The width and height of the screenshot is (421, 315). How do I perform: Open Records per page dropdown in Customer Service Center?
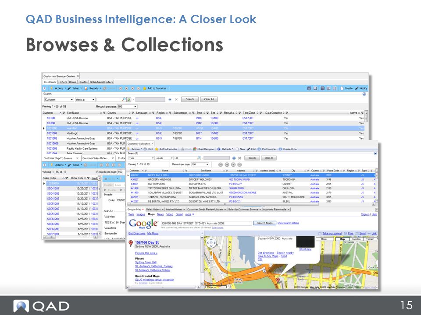[x=135, y=107]
